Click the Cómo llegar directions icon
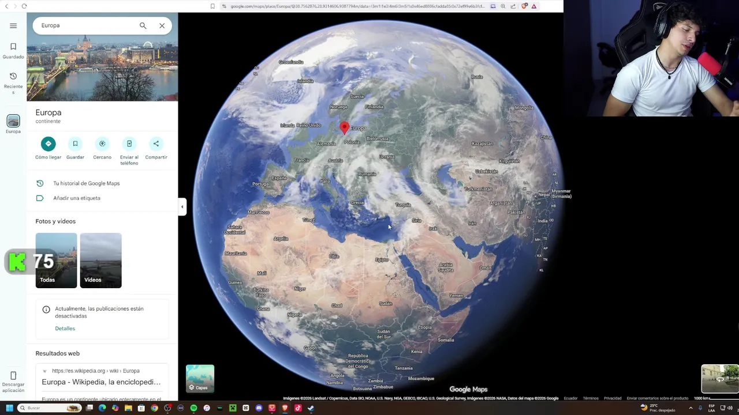This screenshot has width=739, height=415. coord(48,144)
